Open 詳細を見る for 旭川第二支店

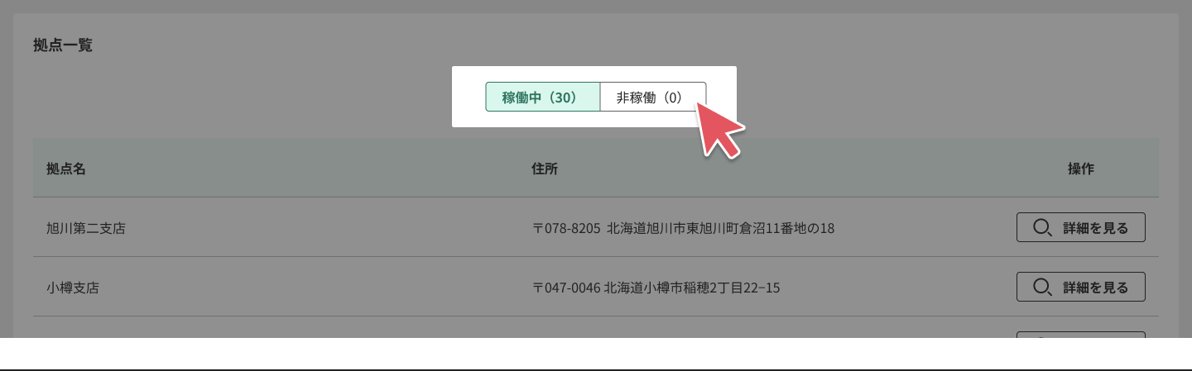[1080, 227]
